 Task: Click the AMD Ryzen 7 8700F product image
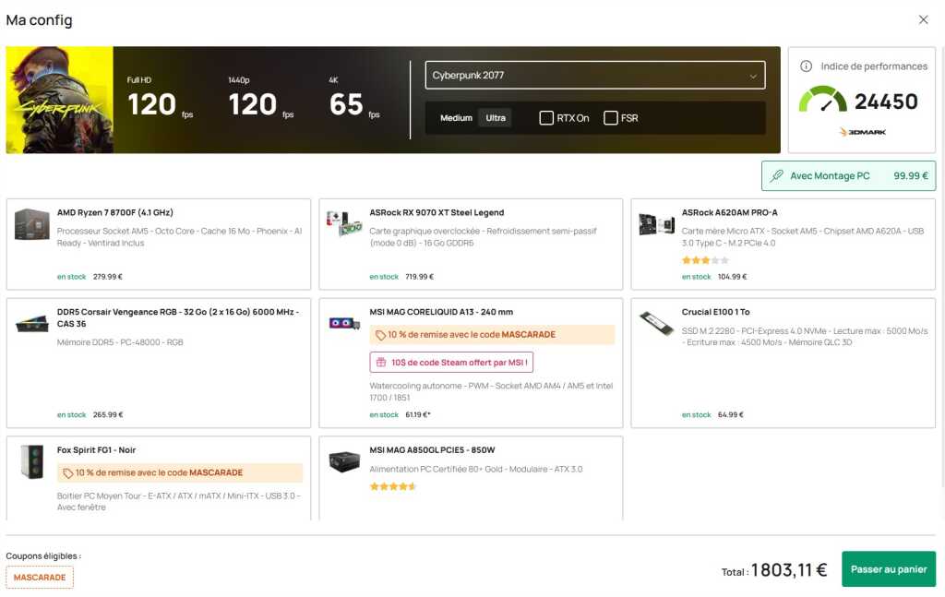click(32, 224)
